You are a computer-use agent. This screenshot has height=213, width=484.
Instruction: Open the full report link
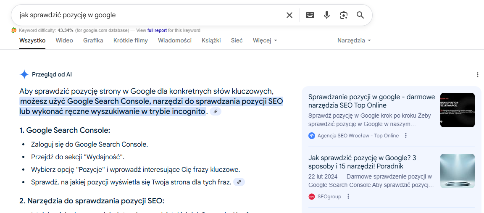pos(157,30)
